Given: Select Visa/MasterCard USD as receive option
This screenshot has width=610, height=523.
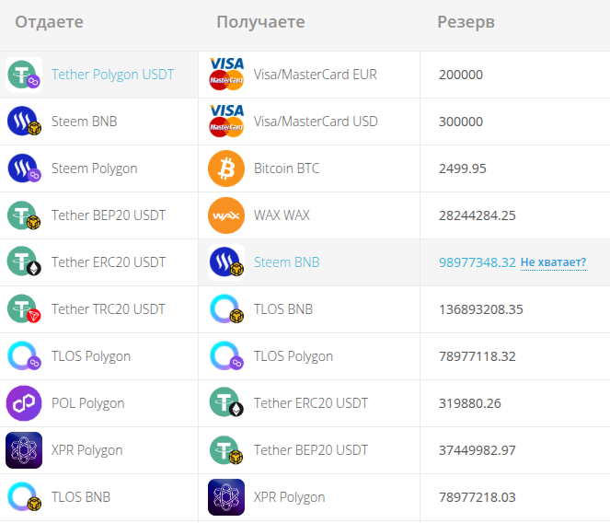Looking at the screenshot, I should click(316, 122).
